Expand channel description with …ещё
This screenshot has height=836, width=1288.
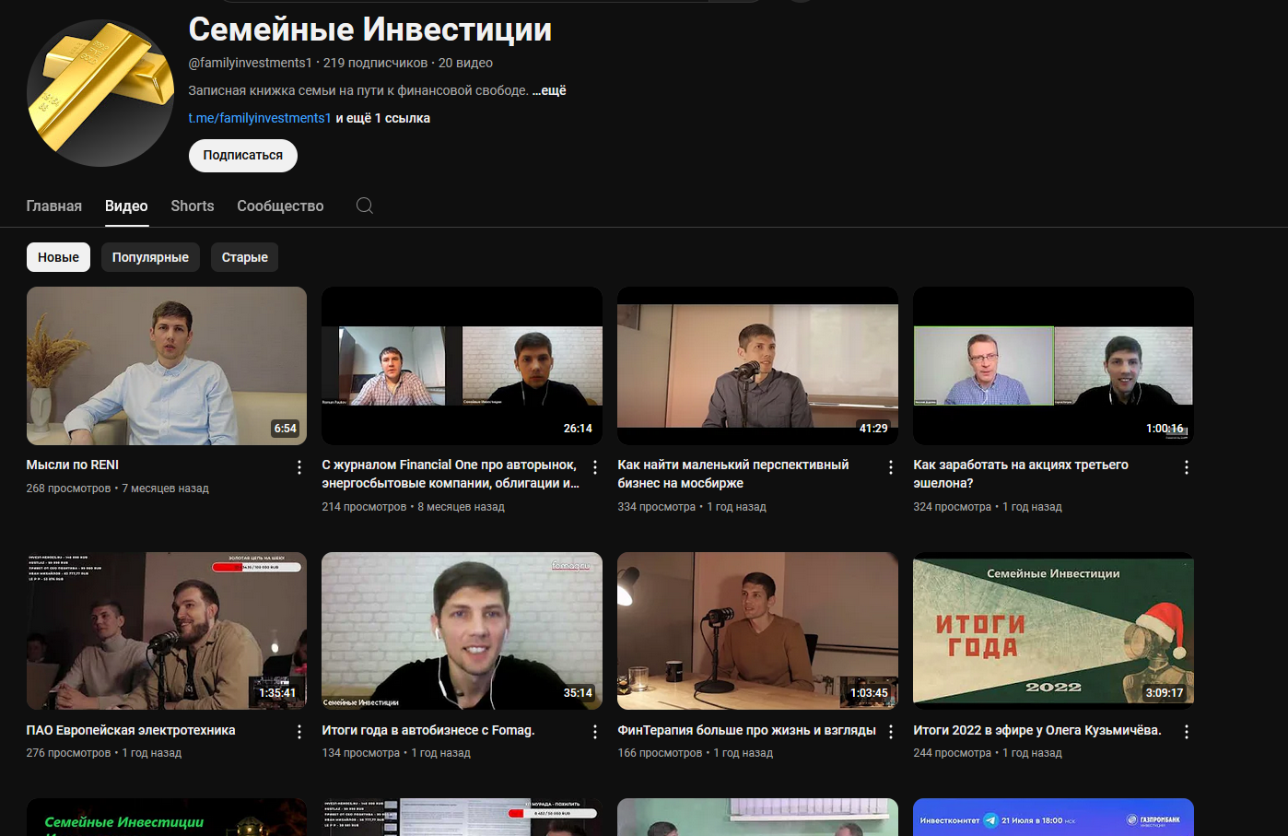click(549, 90)
